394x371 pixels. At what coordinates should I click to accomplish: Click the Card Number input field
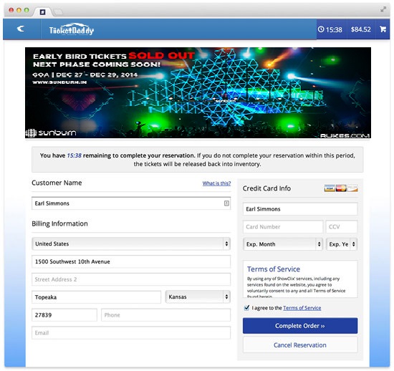pos(283,227)
